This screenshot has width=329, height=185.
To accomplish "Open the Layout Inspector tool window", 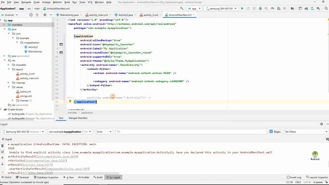I will [x=317, y=177].
